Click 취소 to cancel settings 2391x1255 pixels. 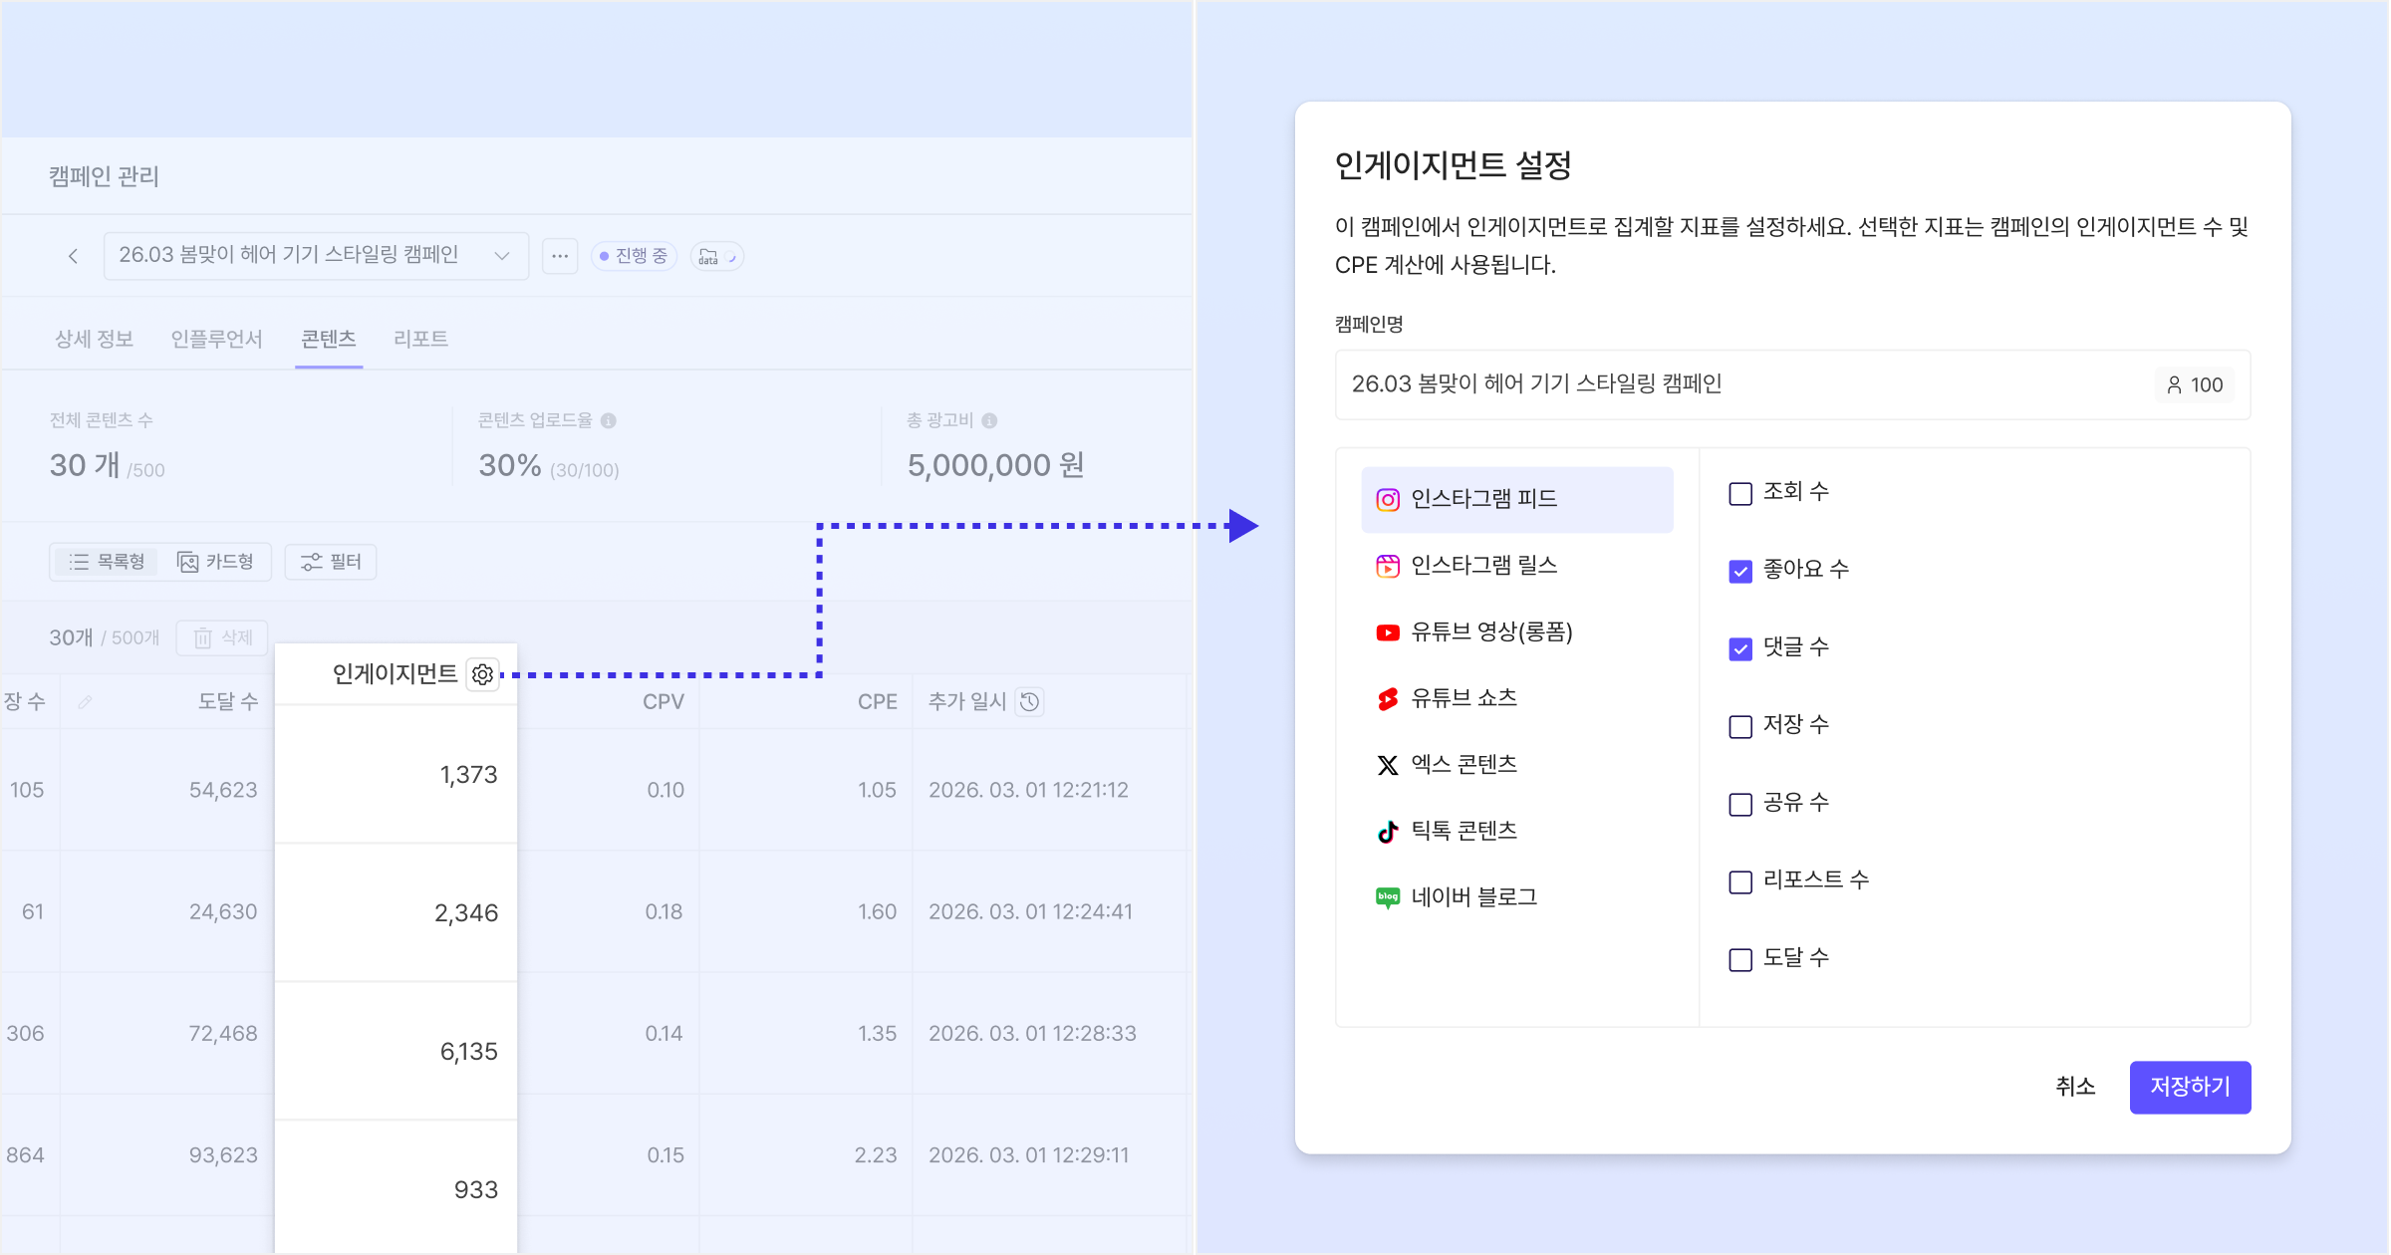coord(2075,1087)
